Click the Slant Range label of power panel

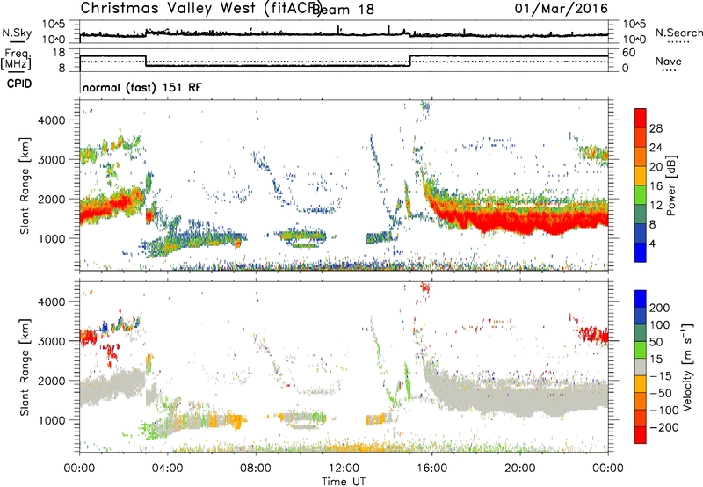pos(25,186)
